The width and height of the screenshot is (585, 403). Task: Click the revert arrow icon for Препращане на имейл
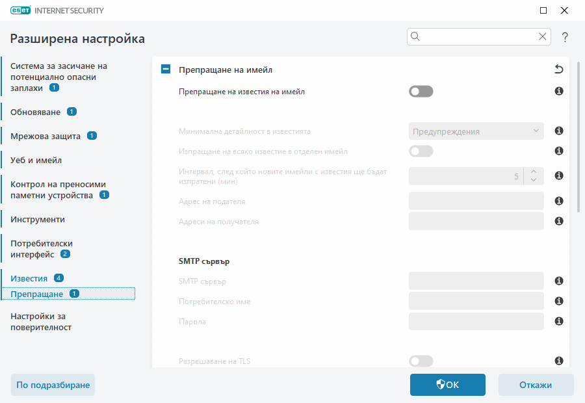[558, 70]
